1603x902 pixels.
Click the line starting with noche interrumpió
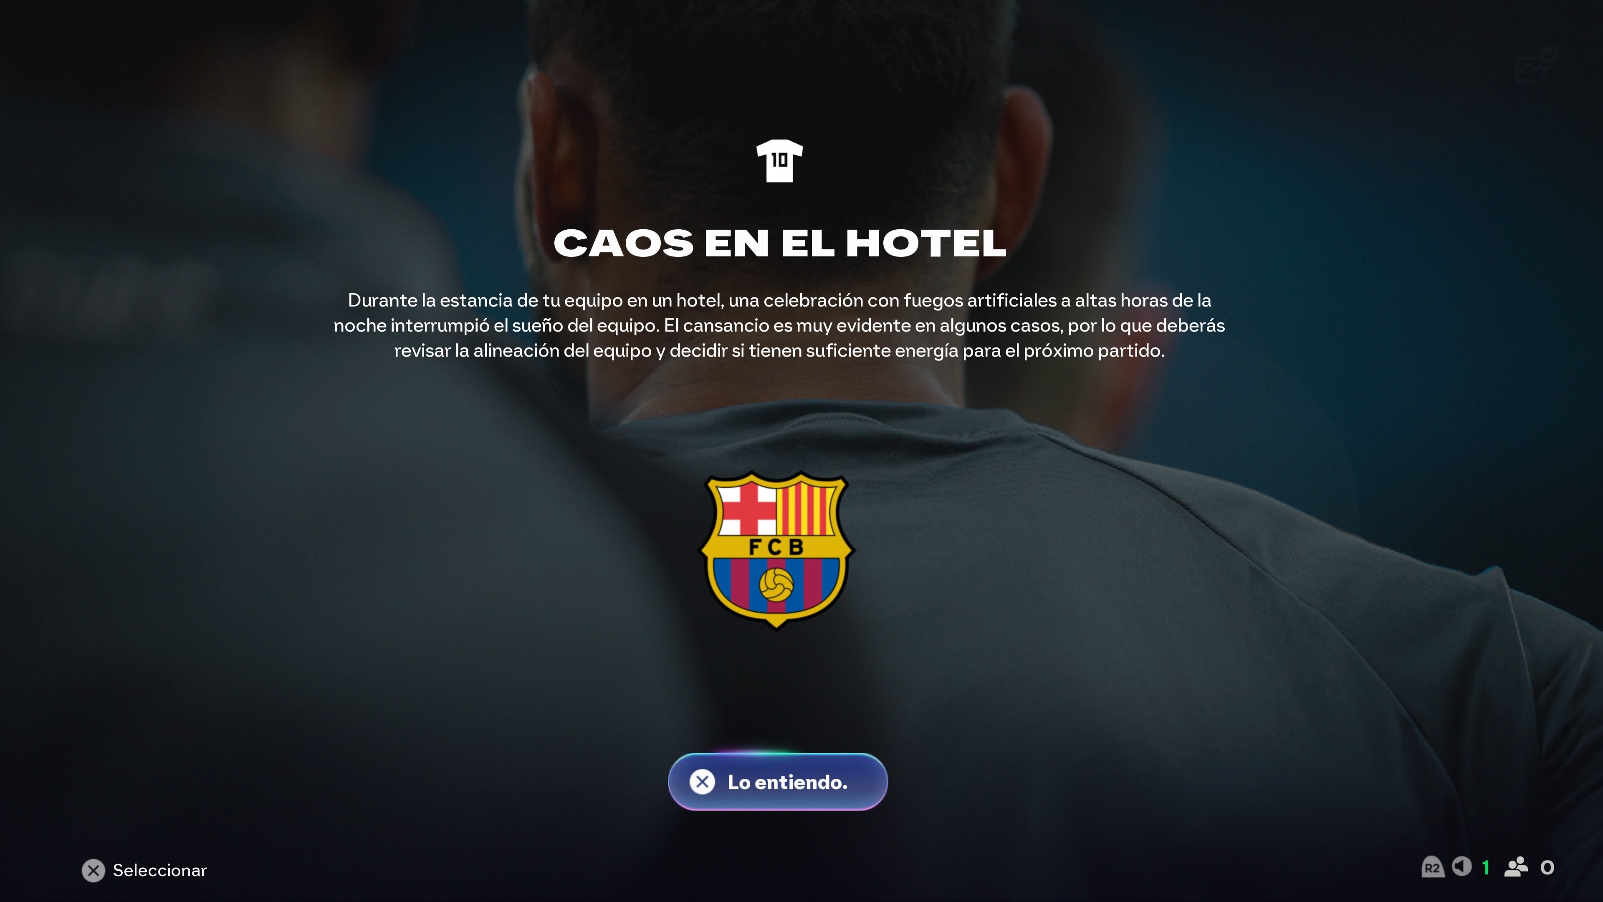coord(779,326)
